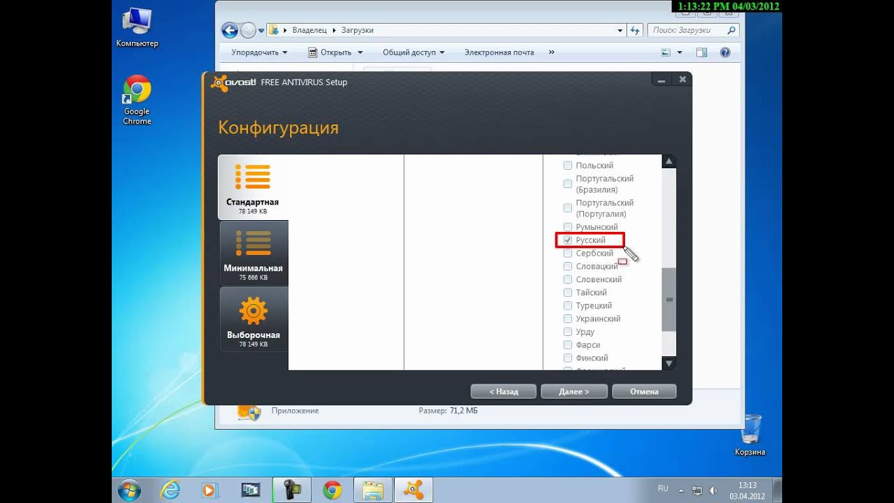Check the Урду language checkbox
This screenshot has height=503, width=894.
568,332
